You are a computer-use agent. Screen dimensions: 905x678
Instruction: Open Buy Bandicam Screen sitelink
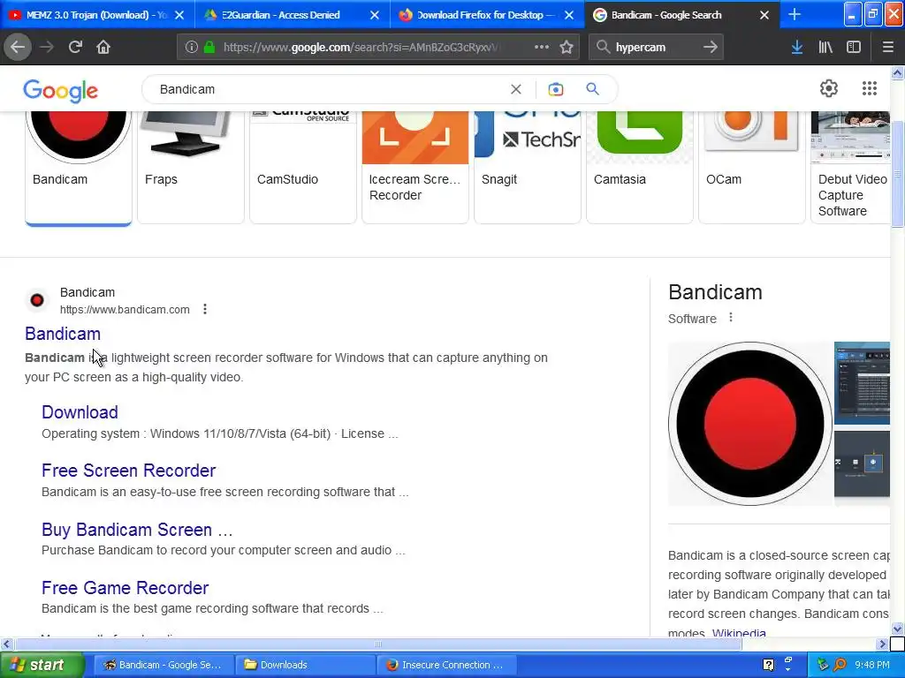tap(137, 530)
